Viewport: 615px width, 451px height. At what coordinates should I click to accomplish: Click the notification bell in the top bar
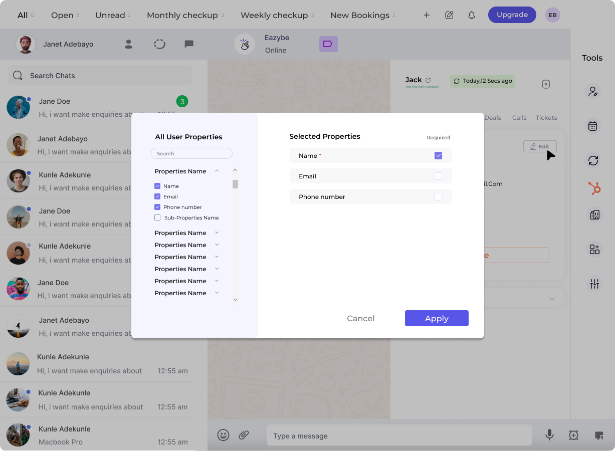[471, 15]
